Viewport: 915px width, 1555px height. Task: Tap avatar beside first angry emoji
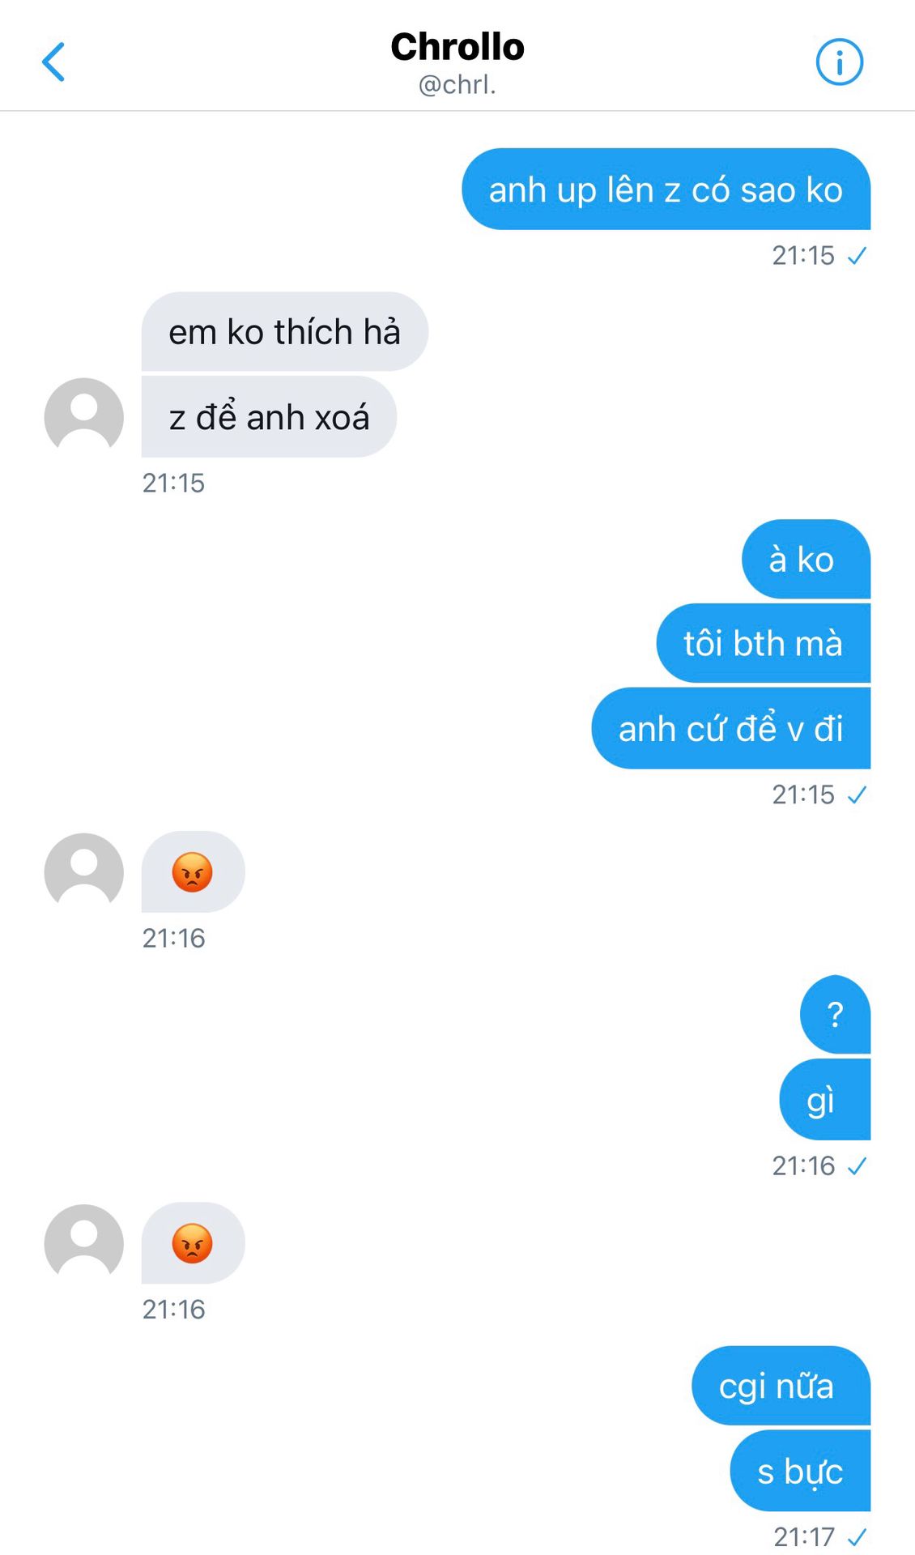[x=83, y=871]
